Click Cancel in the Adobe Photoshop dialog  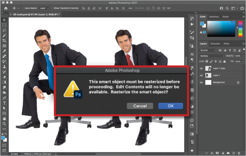140,106
